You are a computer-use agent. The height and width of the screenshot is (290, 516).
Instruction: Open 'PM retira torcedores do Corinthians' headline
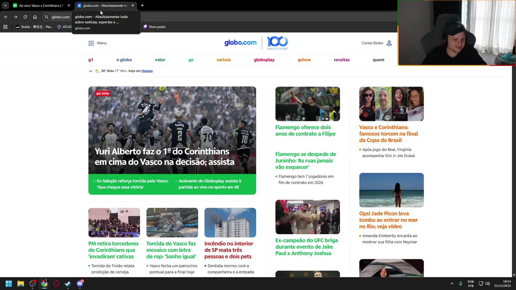113,250
